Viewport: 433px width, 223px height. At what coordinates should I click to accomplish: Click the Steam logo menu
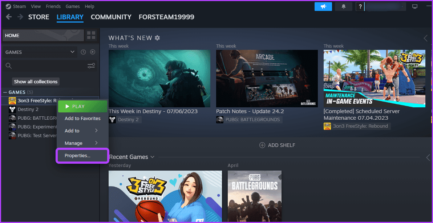[16, 6]
